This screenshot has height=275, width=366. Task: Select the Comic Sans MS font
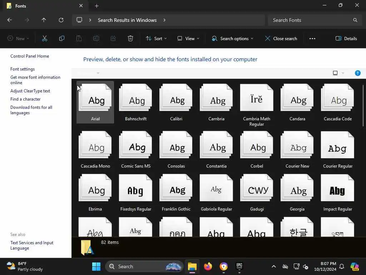pyautogui.click(x=135, y=150)
